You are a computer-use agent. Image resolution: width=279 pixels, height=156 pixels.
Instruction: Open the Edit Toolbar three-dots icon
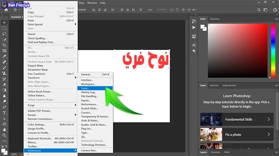(4, 141)
